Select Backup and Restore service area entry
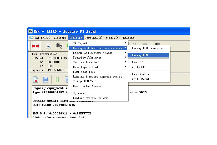Image resolution: width=217 pixels, height=145 pixels. [98, 48]
